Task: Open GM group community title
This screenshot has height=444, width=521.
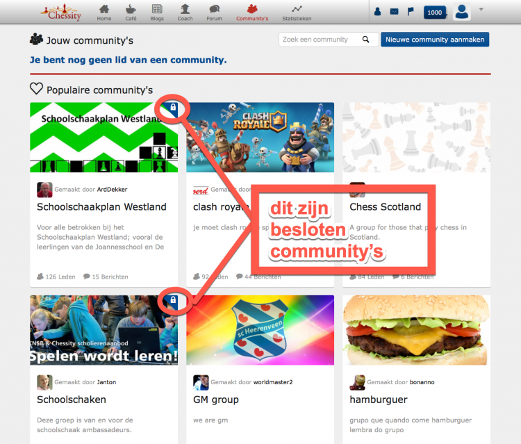Action: pyautogui.click(x=216, y=400)
